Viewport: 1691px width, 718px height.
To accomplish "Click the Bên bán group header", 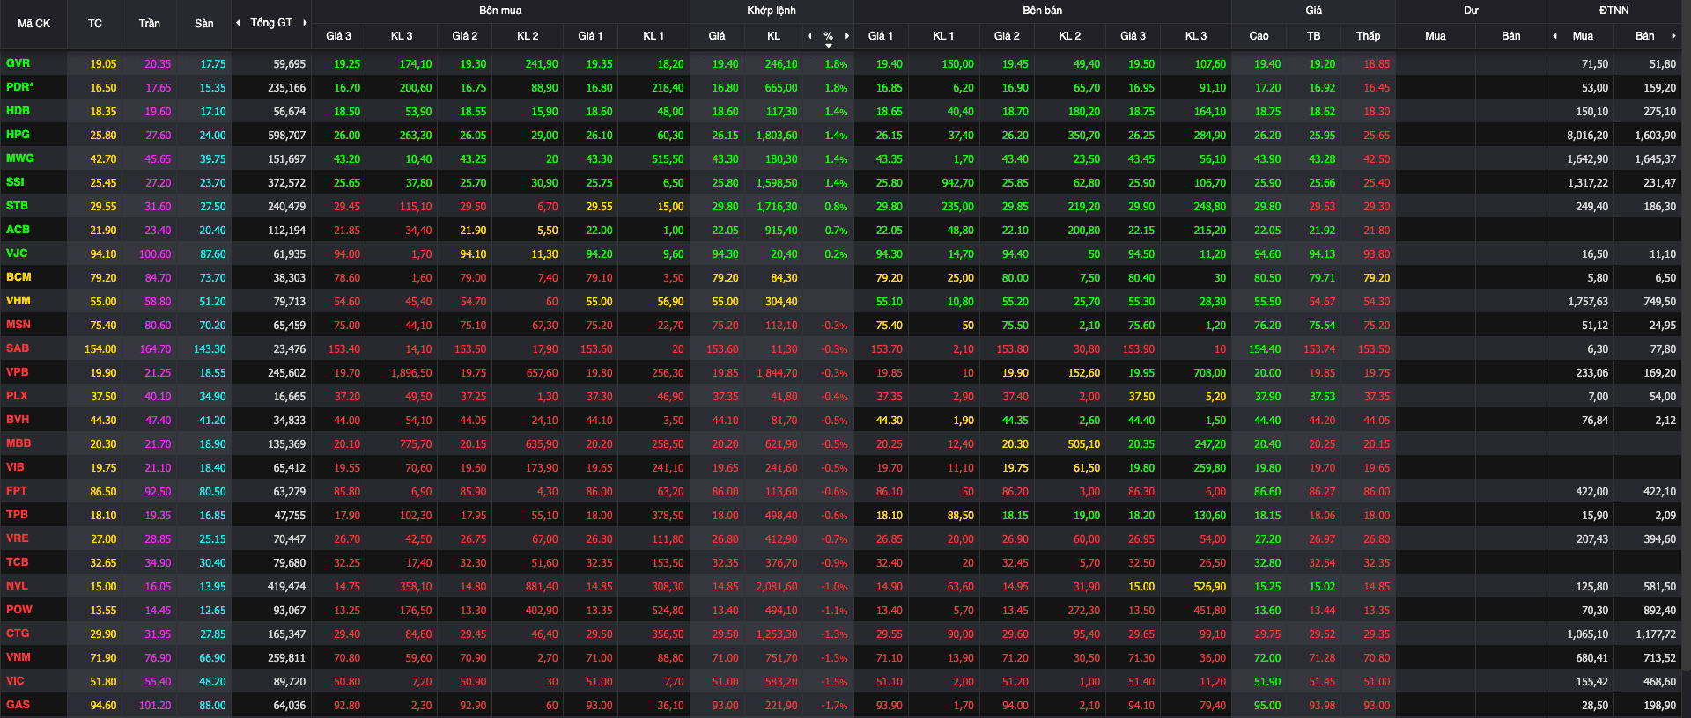I will pos(1042,11).
